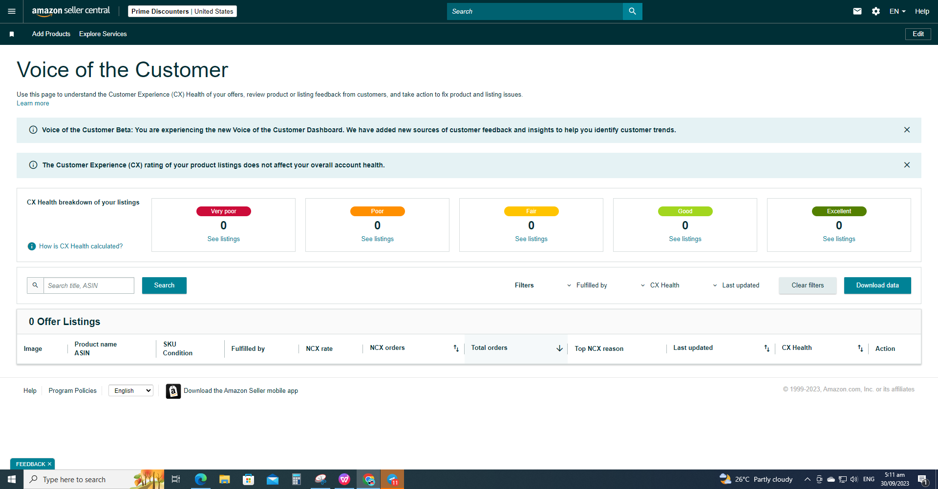Image resolution: width=938 pixels, height=489 pixels.
Task: Open the Mail app from the taskbar
Action: click(272, 479)
